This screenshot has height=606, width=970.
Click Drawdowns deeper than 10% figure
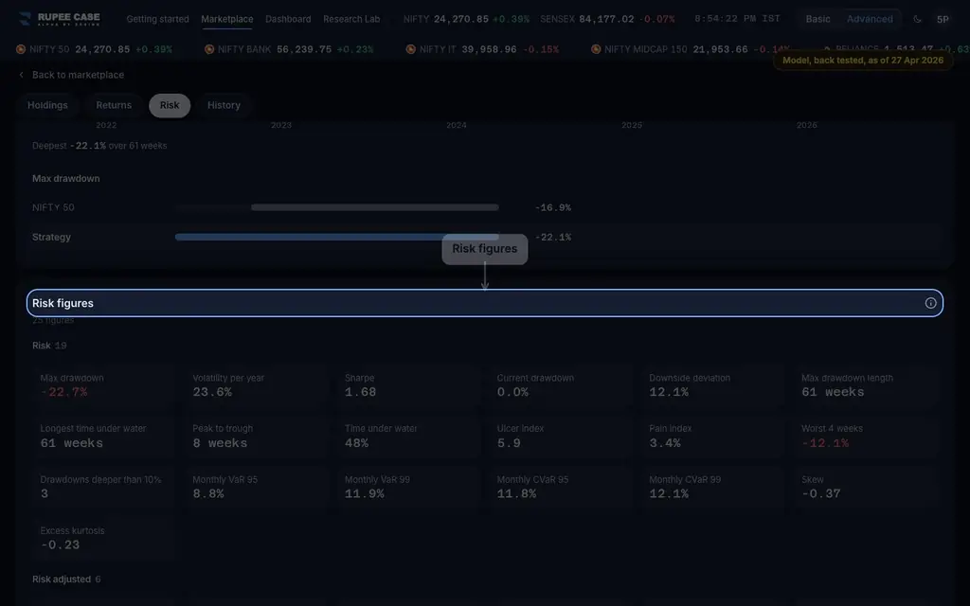pyautogui.click(x=102, y=488)
